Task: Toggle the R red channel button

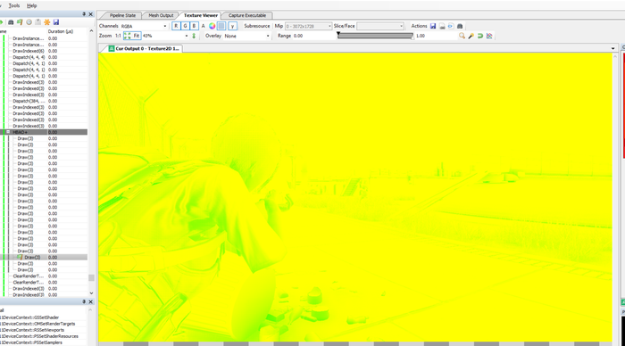Action: (x=176, y=26)
